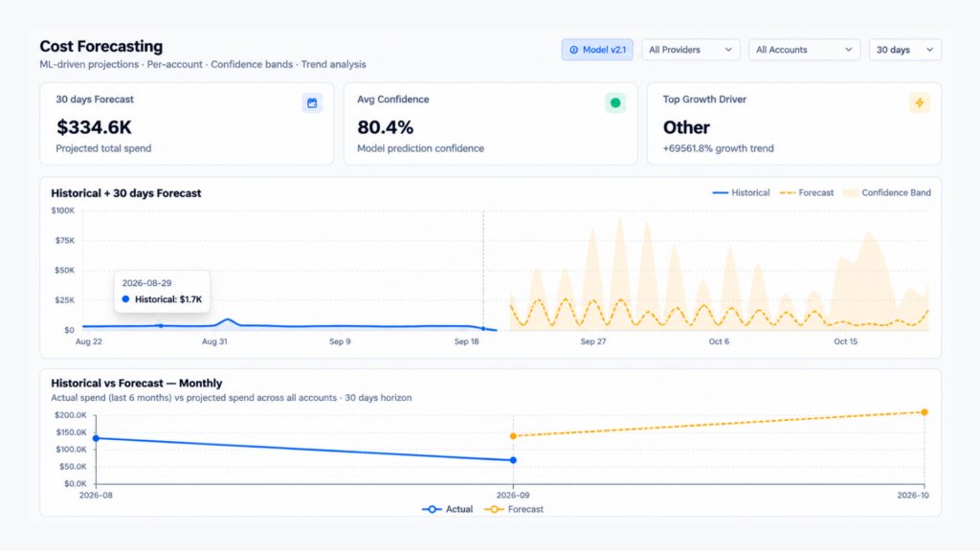Toggle the Confidence Band legend entry

pos(887,193)
